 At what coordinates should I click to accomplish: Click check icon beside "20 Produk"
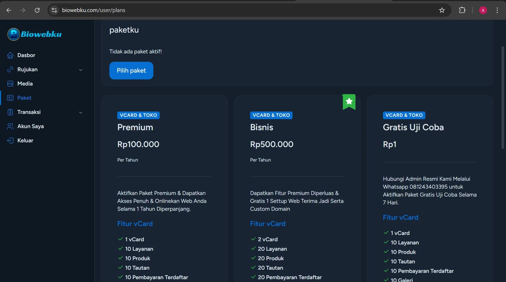click(253, 258)
